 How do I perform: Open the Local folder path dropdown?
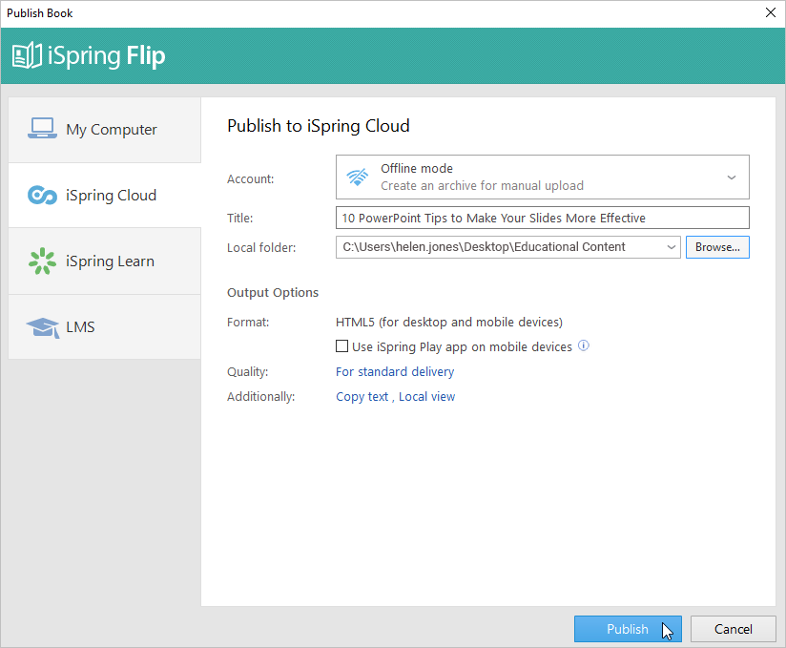(x=672, y=247)
